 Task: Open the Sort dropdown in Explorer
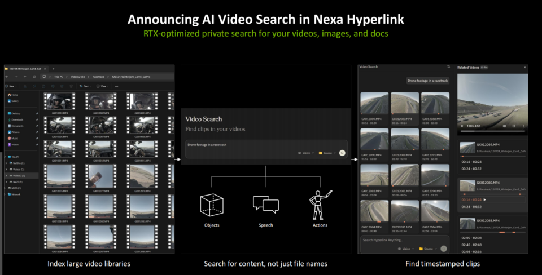[84, 86]
